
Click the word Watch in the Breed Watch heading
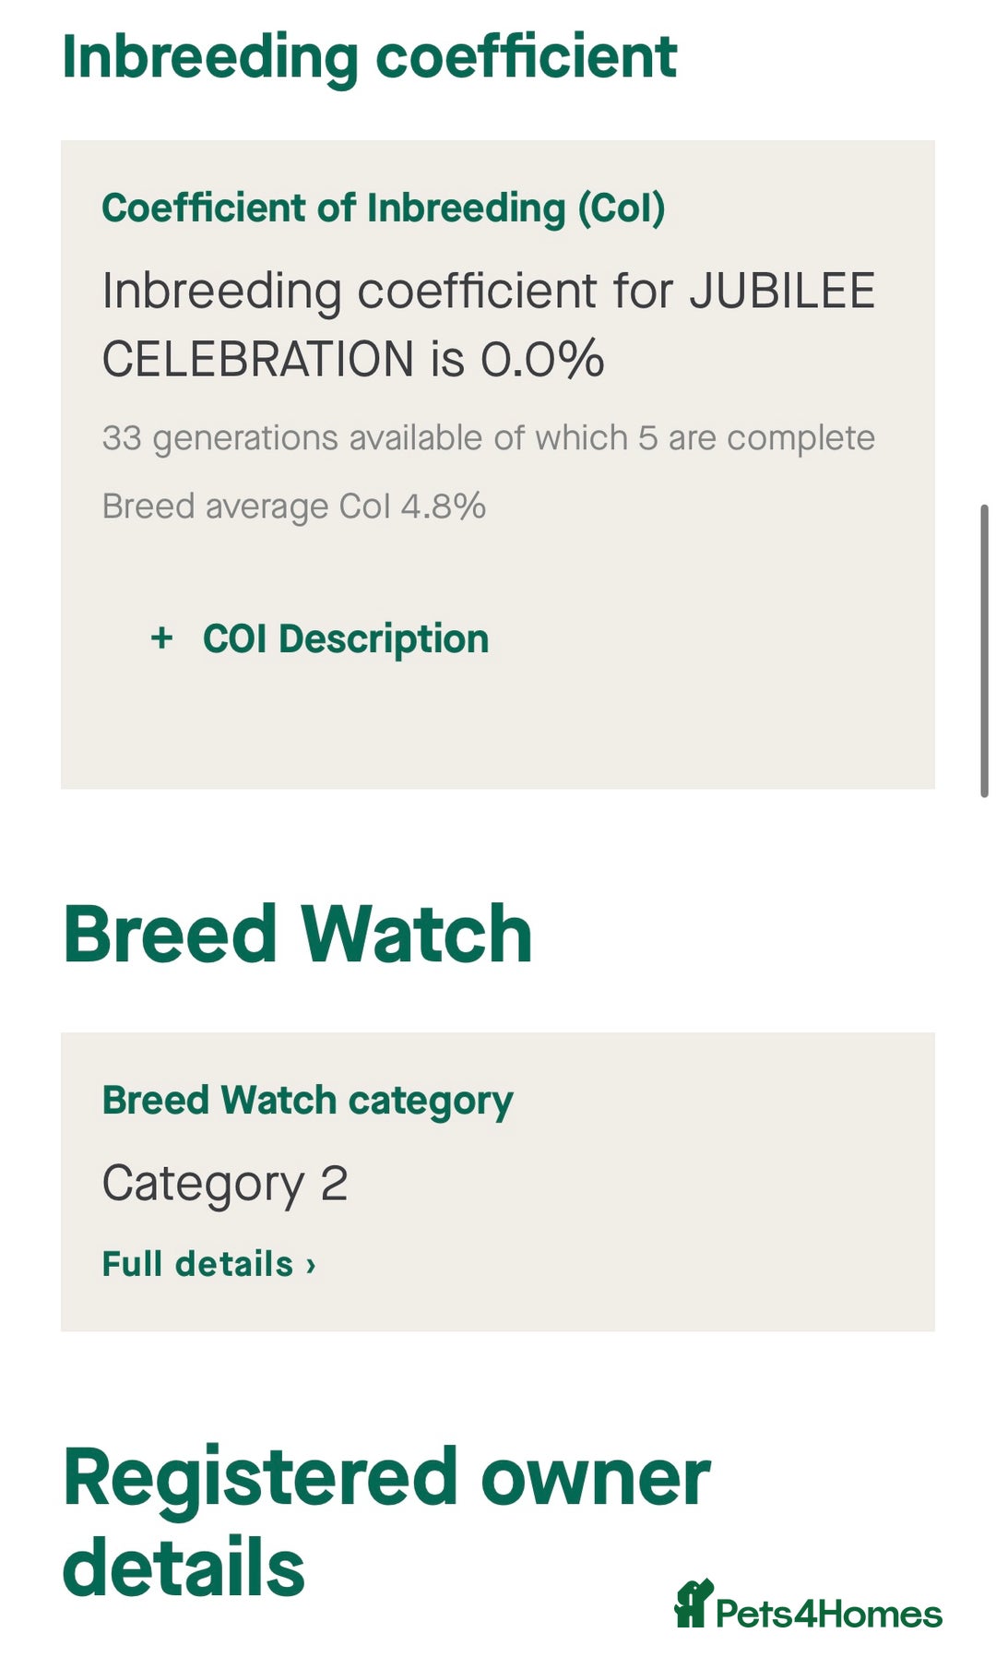click(x=418, y=934)
